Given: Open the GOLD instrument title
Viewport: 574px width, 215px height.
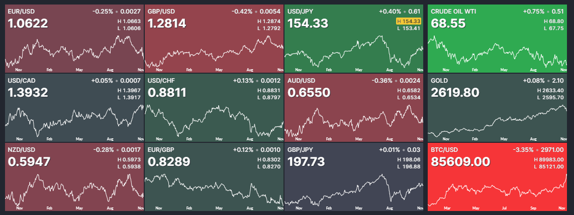Looking at the screenshot, I should 439,80.
